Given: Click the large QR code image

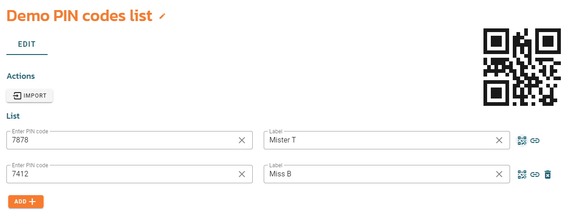Looking at the screenshot, I should (x=522, y=67).
